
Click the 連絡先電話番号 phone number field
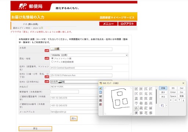[75, 98]
